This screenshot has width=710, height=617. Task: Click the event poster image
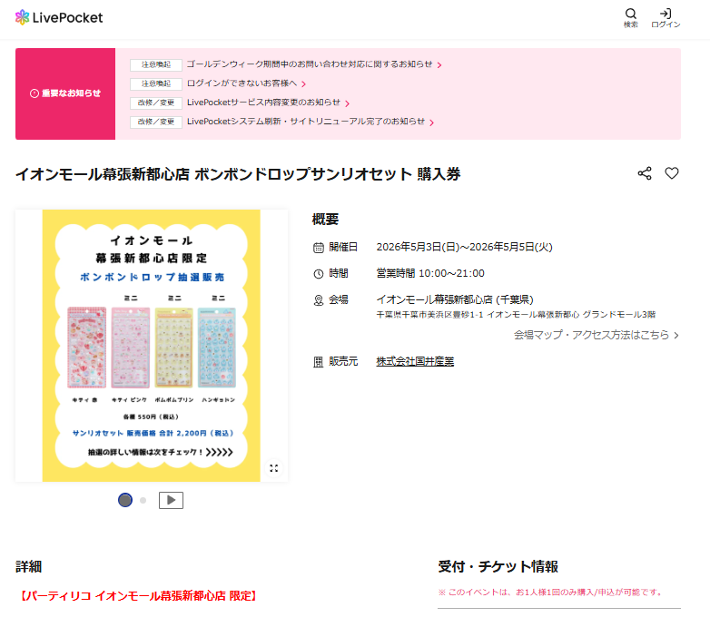(152, 346)
